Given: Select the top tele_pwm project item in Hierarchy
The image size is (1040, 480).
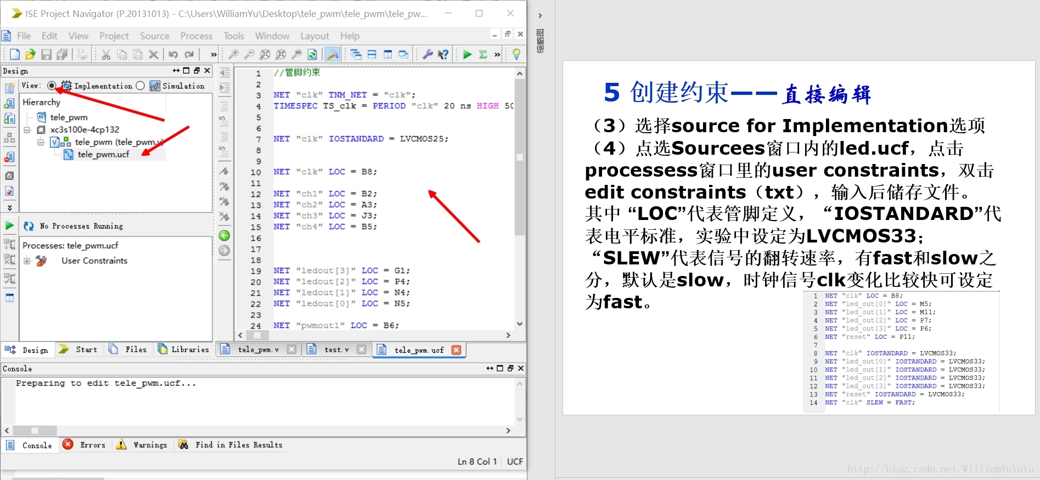Looking at the screenshot, I should click(69, 117).
